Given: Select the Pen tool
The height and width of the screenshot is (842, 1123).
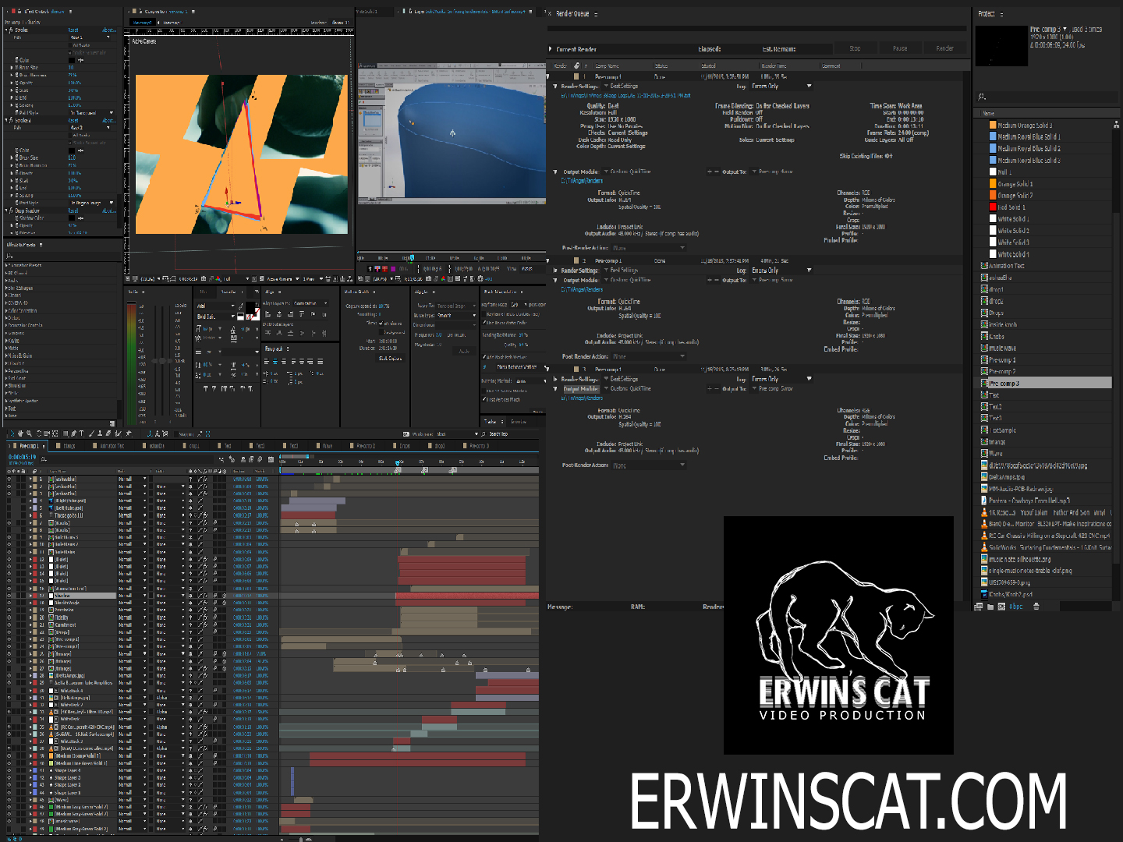Looking at the screenshot, I should (x=73, y=433).
